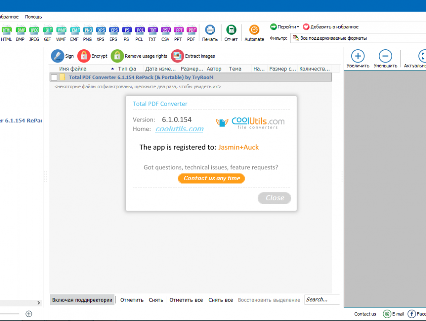
Task: Sort by Дата изменения column header
Action: point(161,69)
